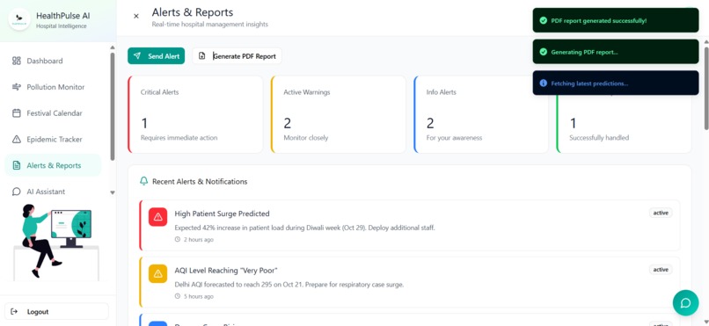
Task: Click the Successfully handled card
Action: pos(624,114)
